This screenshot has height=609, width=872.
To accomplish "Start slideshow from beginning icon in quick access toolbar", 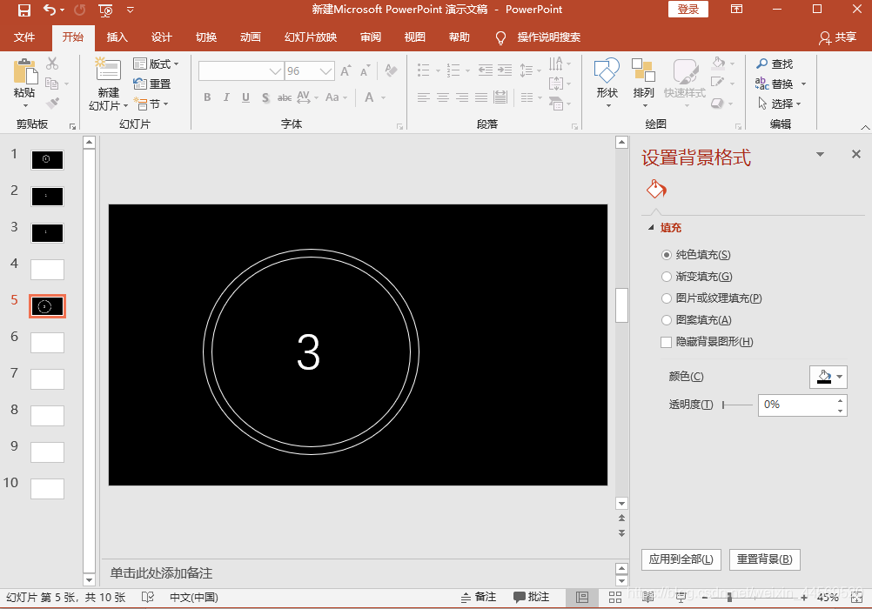I will (105, 10).
